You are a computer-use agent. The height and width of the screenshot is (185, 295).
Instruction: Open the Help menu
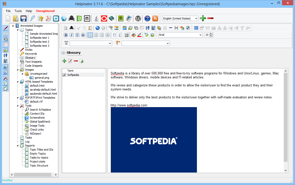point(29,11)
